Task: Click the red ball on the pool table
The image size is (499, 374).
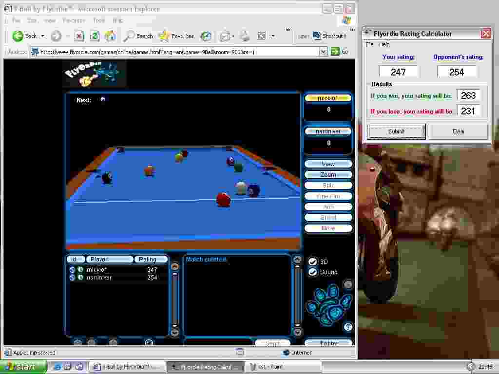Action: point(223,199)
